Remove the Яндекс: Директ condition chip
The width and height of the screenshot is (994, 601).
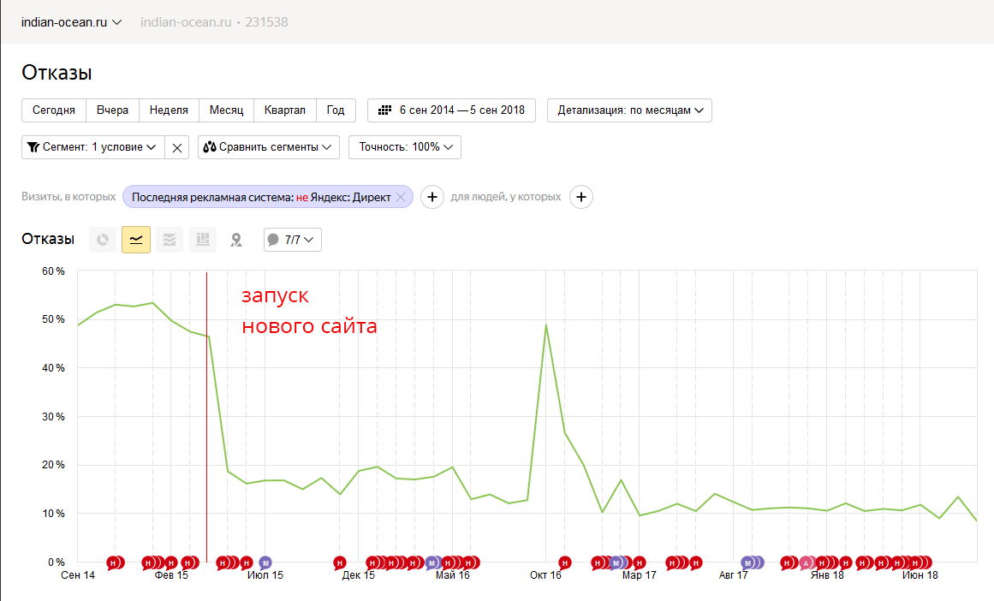401,197
